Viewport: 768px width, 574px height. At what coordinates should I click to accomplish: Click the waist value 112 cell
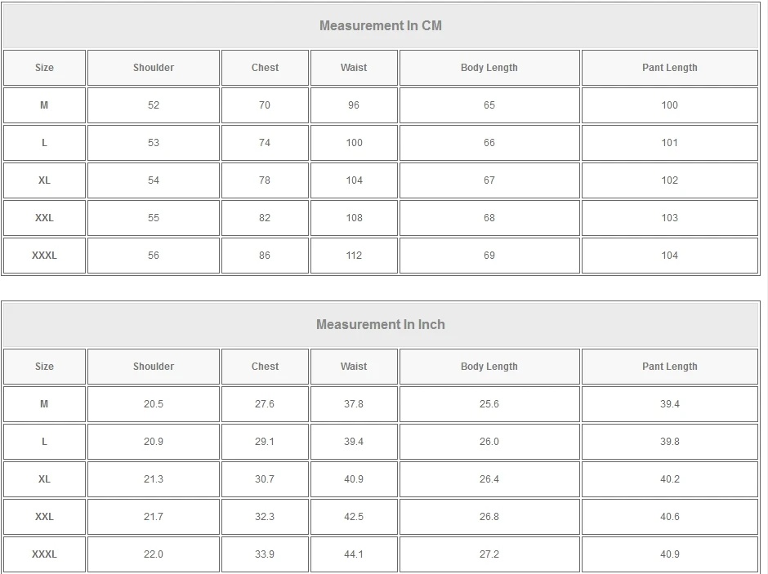(354, 256)
